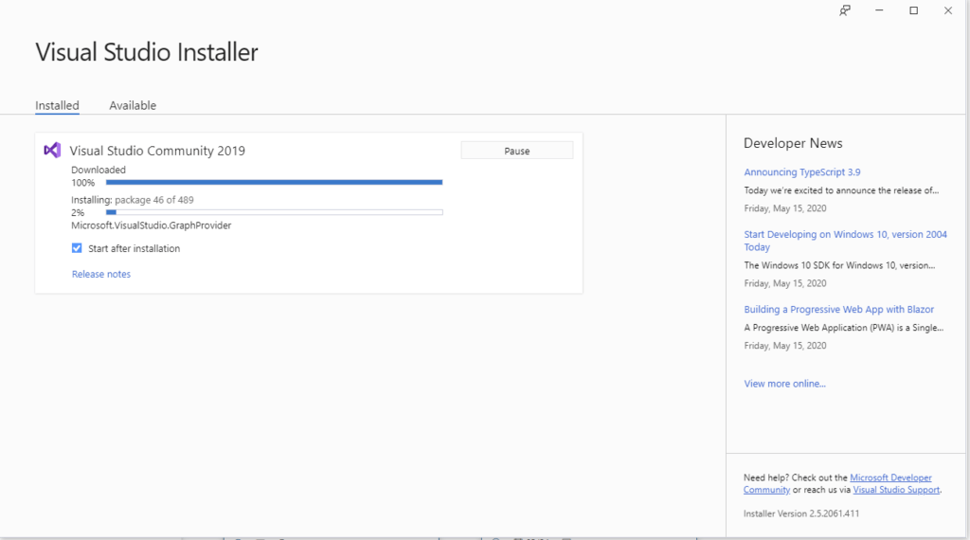Open the Release notes link

click(x=101, y=274)
